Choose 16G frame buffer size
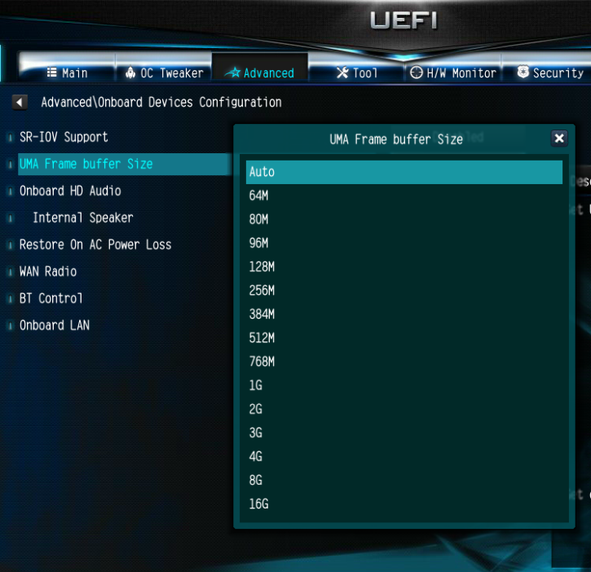The width and height of the screenshot is (591, 572). tap(404, 504)
